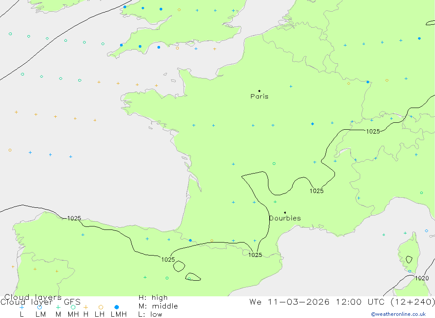Click the 'M: middle' legend text
This screenshot has width=435, height=318.
coord(158,306)
